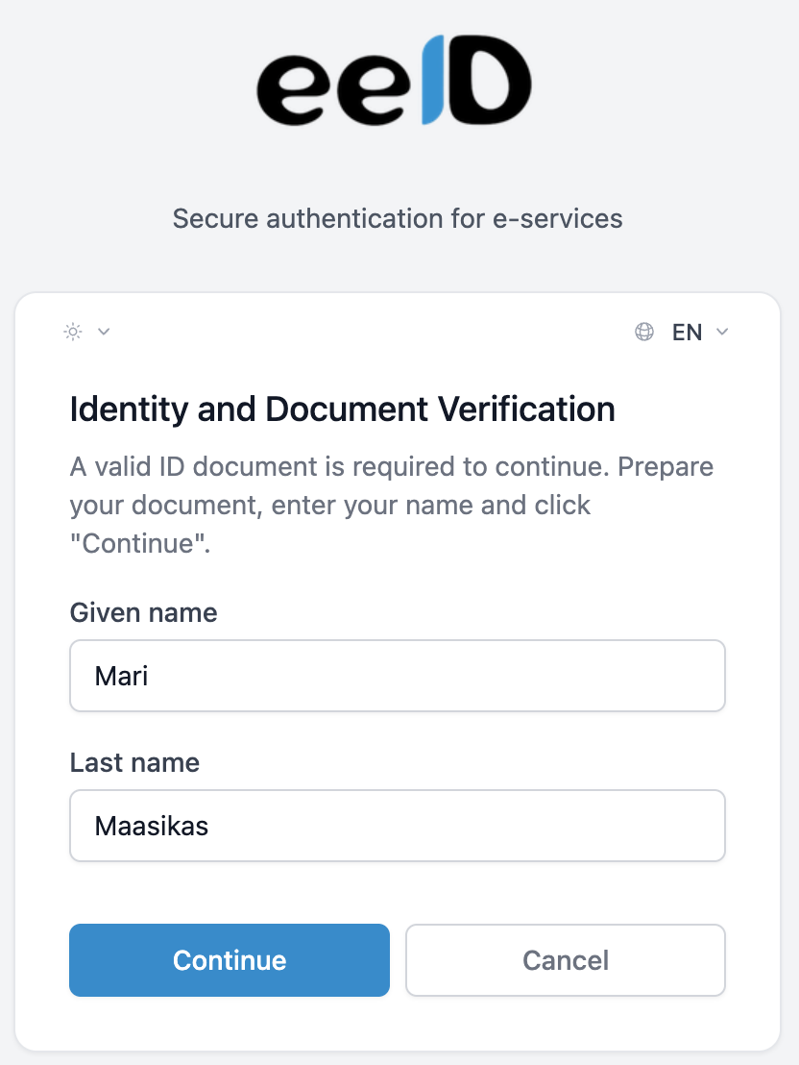Screen dimensions: 799x1065
Task: Click the blue ID part of logo
Action: 434,82
